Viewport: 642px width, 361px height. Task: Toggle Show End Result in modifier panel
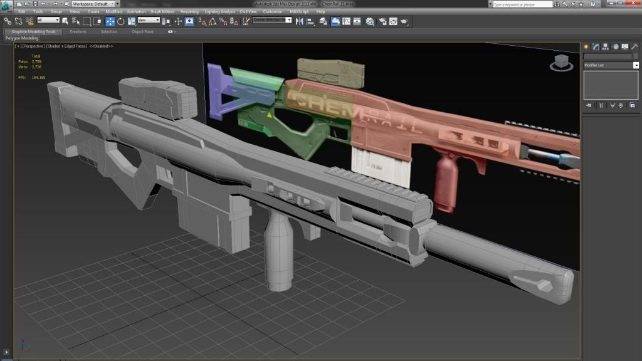(x=601, y=105)
